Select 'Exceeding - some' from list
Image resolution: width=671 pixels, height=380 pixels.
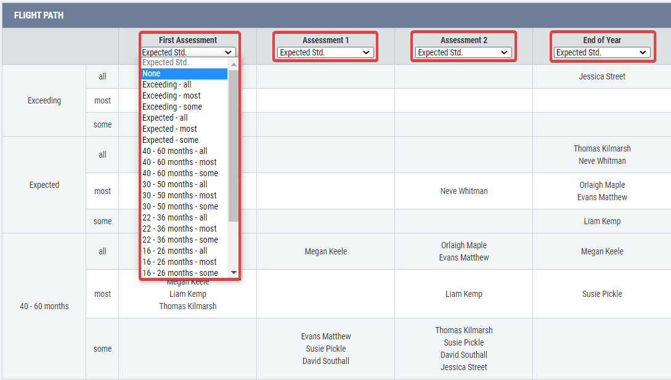184,107
